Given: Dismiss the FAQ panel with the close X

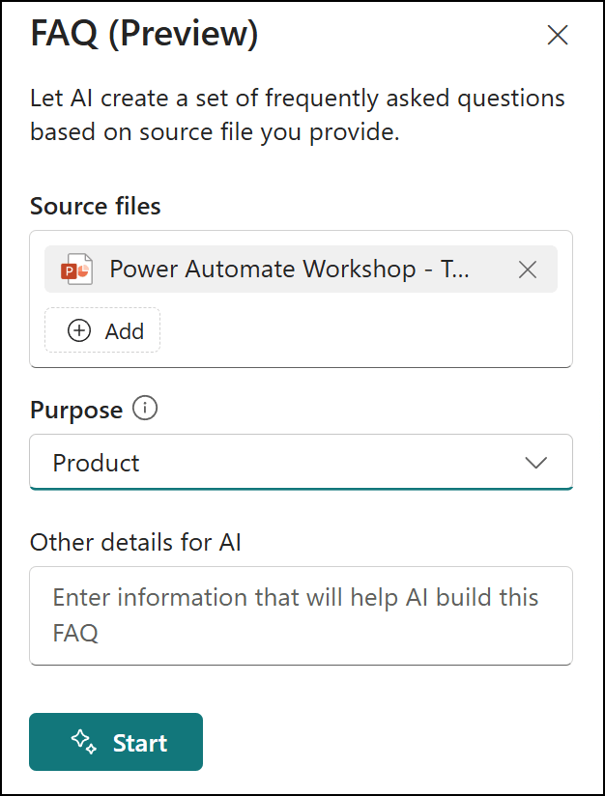Looking at the screenshot, I should [558, 35].
